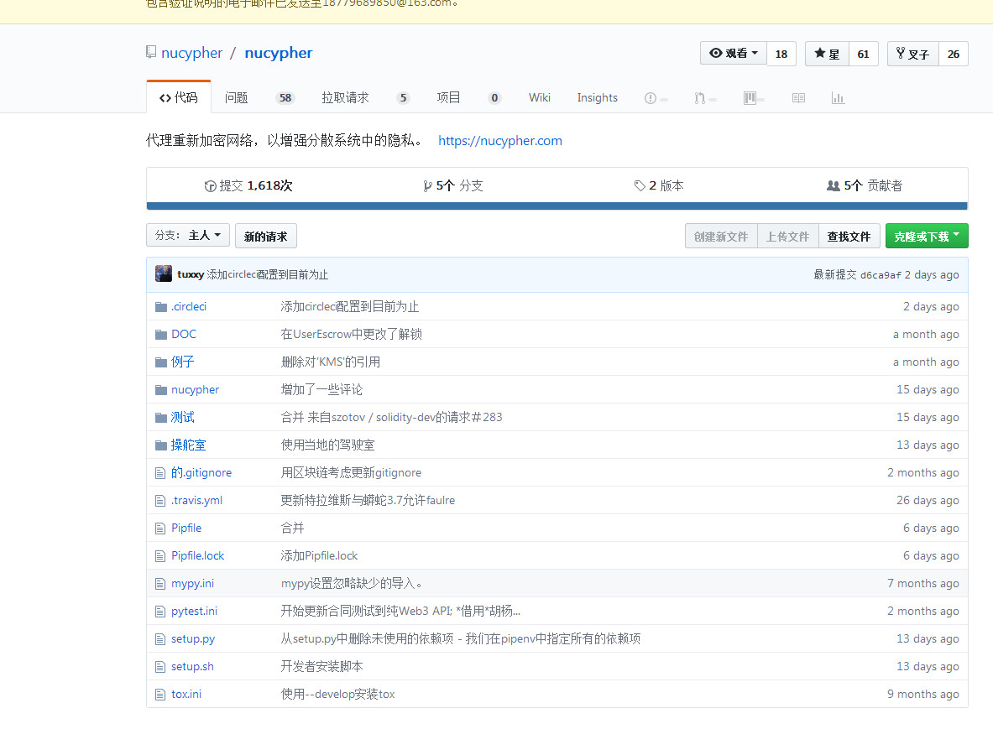Open commit message 开发者安装脚本
Image resolution: width=993 pixels, height=729 pixels.
[321, 666]
